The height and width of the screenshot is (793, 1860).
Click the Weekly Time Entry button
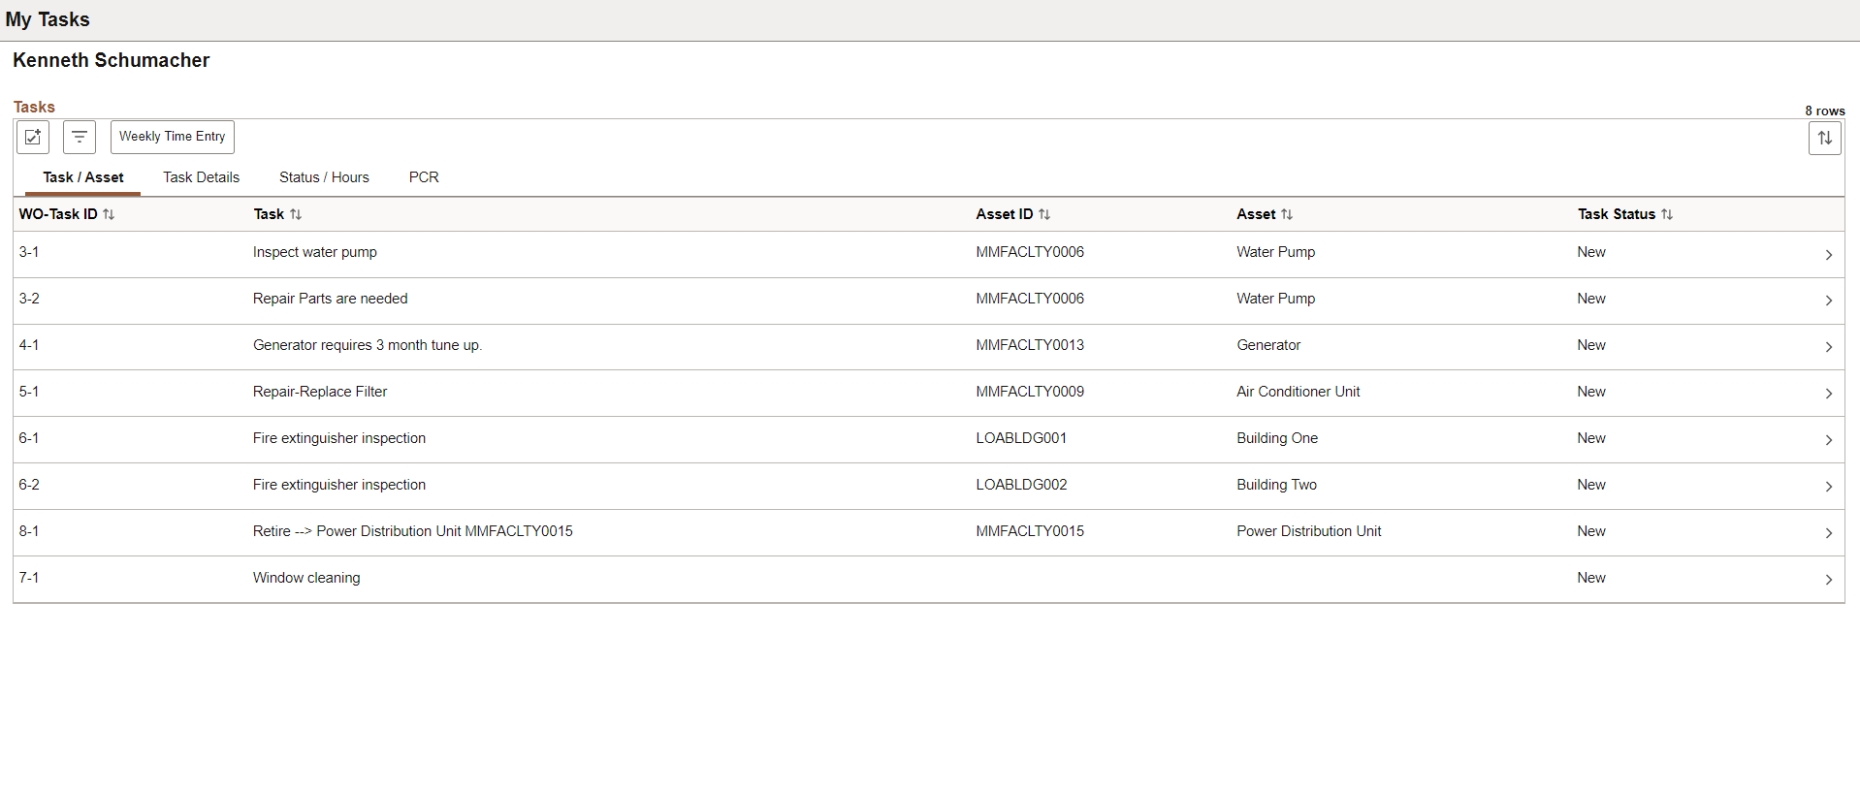point(173,137)
